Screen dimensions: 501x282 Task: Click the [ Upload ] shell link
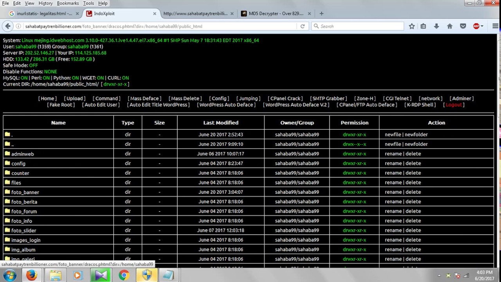[x=74, y=98]
